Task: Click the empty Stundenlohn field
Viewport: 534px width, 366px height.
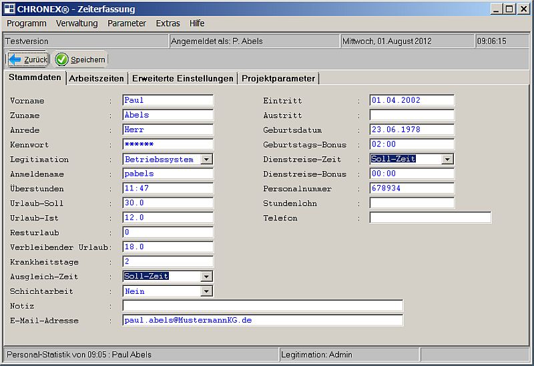Action: click(x=412, y=203)
